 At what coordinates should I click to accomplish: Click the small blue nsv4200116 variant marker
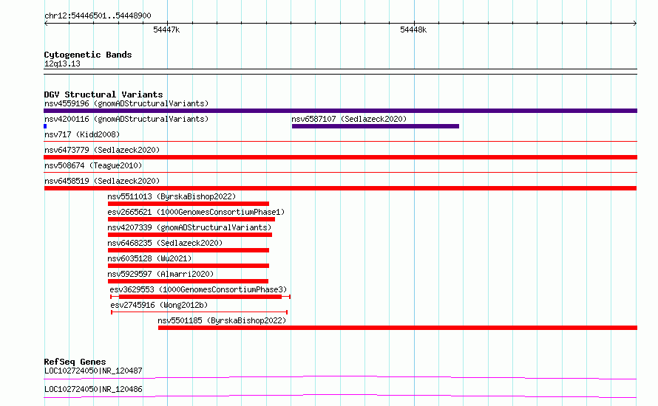click(x=45, y=126)
